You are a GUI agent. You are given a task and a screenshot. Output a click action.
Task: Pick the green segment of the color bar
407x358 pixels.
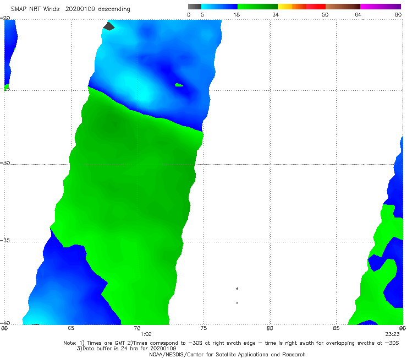pos(257,7)
